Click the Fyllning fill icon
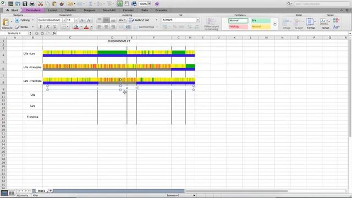 click(17, 20)
